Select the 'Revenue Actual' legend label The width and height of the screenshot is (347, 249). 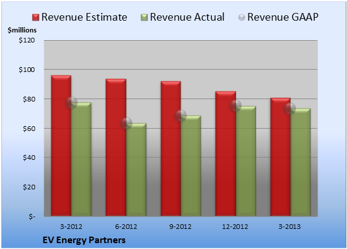(187, 17)
